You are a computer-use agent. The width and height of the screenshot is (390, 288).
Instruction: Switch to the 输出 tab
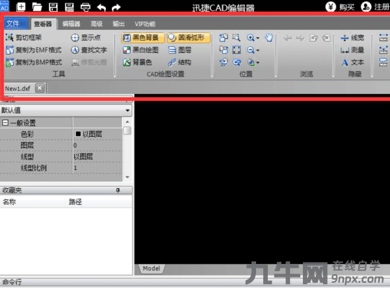(118, 24)
